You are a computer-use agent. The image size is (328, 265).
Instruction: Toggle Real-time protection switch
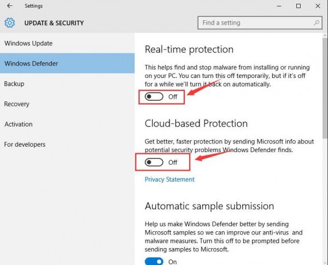pyautogui.click(x=154, y=97)
